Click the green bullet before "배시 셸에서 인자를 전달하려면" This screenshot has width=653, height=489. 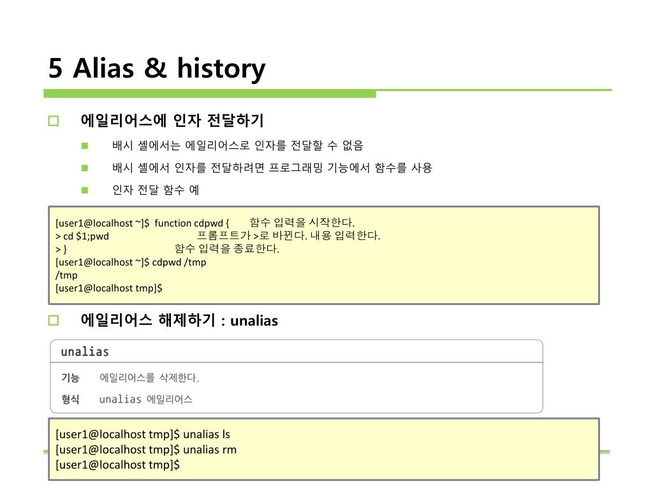click(x=85, y=168)
